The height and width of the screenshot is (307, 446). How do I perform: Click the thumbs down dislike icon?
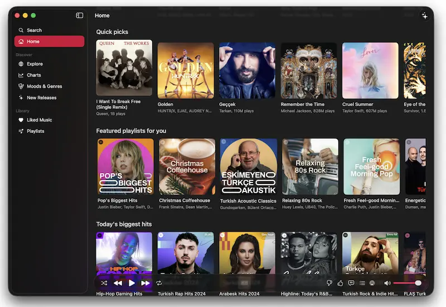329,283
